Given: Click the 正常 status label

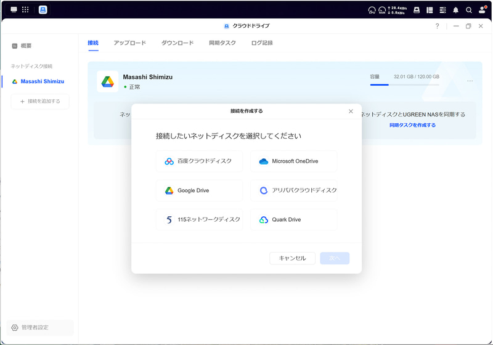Looking at the screenshot, I should 134,87.
